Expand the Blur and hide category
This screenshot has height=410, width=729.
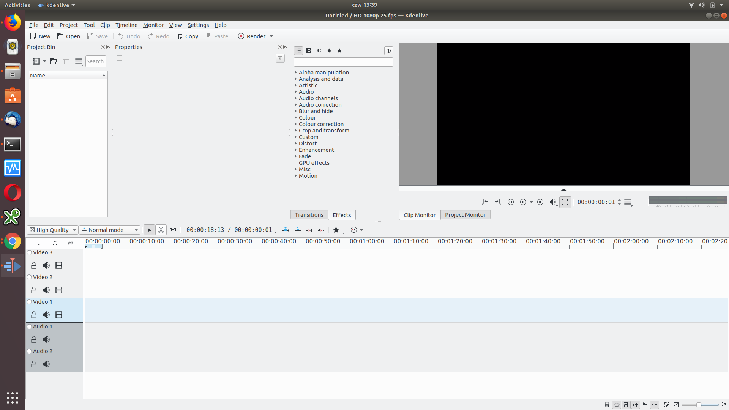[x=295, y=111]
